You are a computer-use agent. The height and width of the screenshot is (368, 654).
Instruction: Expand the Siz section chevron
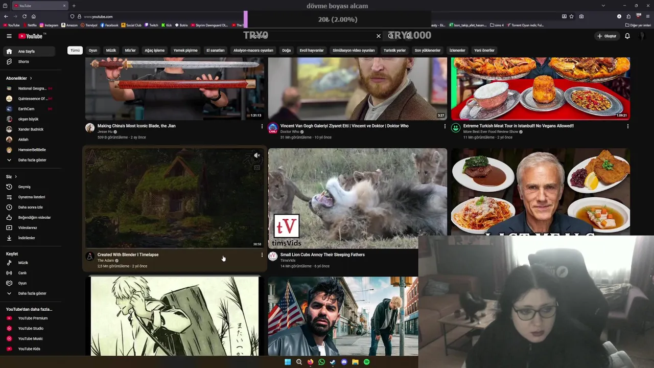[x=16, y=176]
